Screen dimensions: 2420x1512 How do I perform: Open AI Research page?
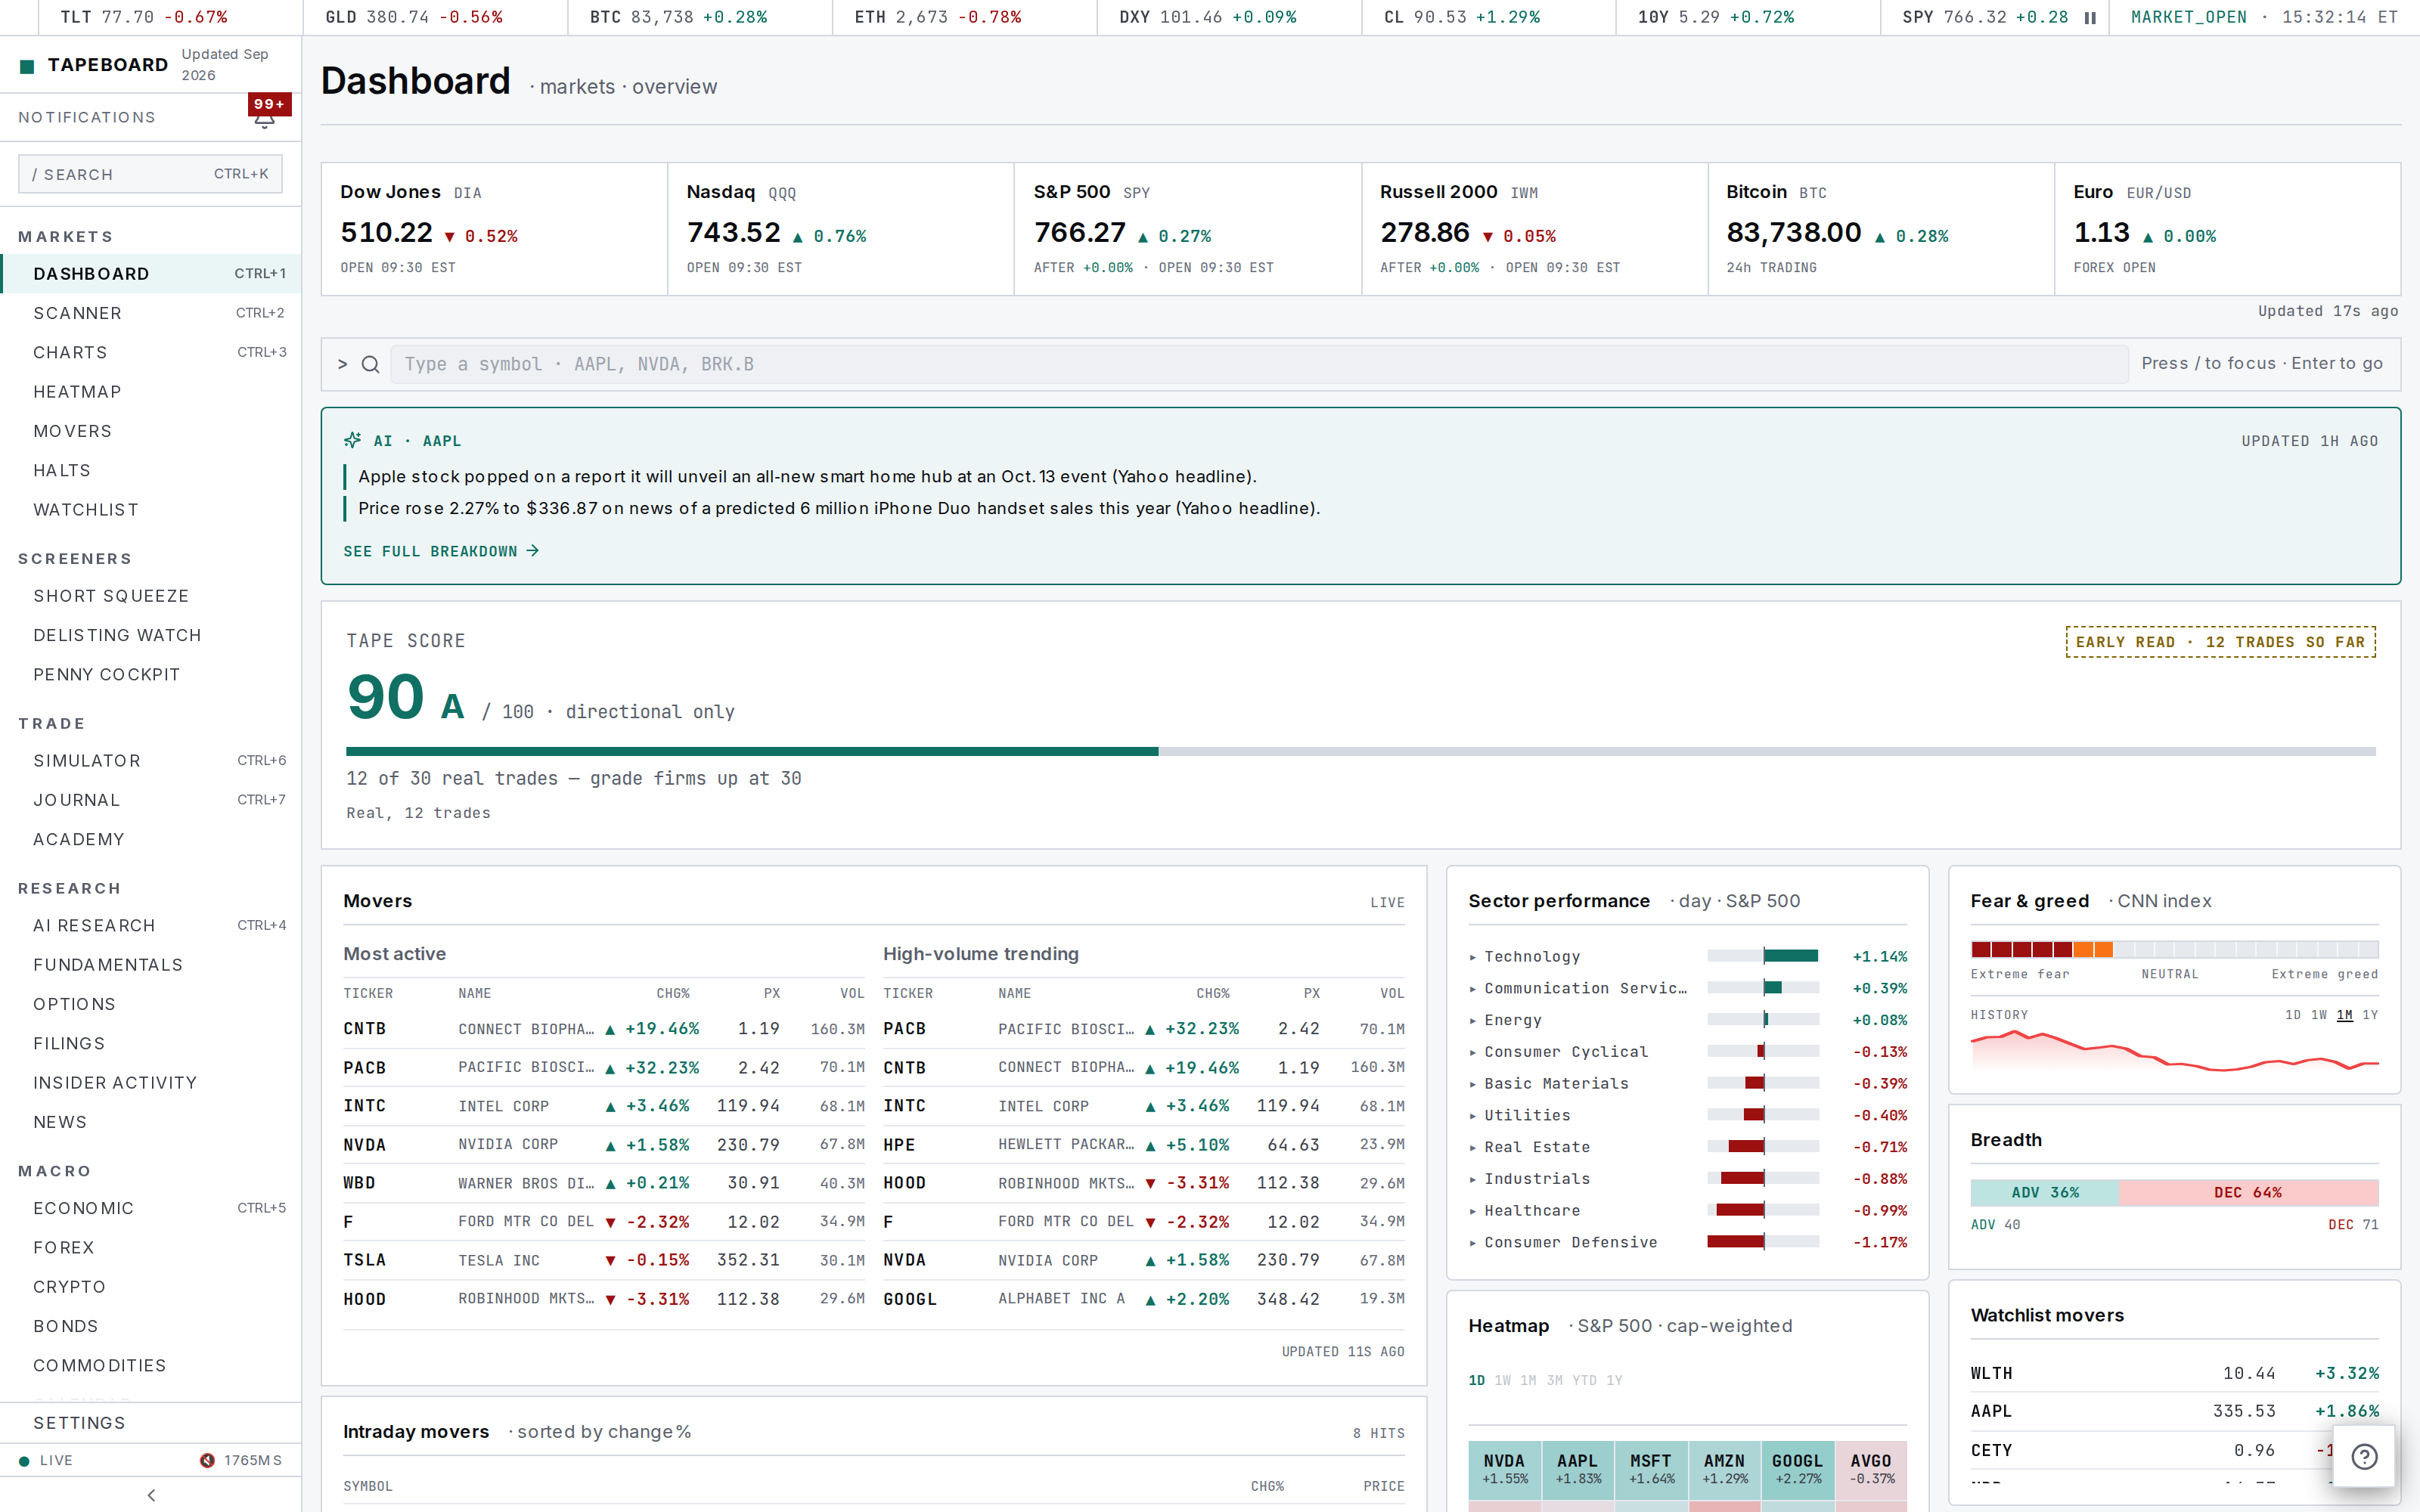click(x=151, y=926)
